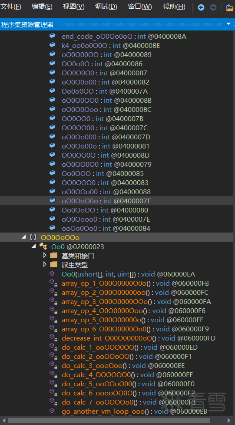Select field oO0O0OO0 @0400008B
The width and height of the screenshot is (235, 425).
[106, 101]
